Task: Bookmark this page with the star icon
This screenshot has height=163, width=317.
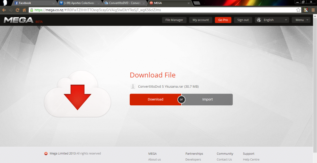Action: pyautogui.click(x=298, y=10)
